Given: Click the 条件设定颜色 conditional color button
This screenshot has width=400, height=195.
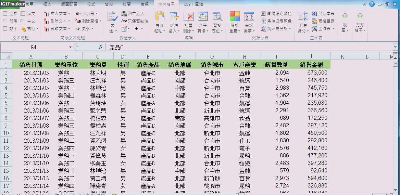Looking at the screenshot, I should pos(276,21).
